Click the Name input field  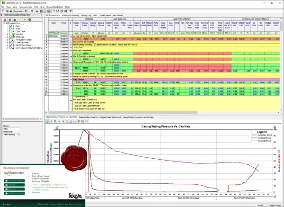click(x=11, y=129)
